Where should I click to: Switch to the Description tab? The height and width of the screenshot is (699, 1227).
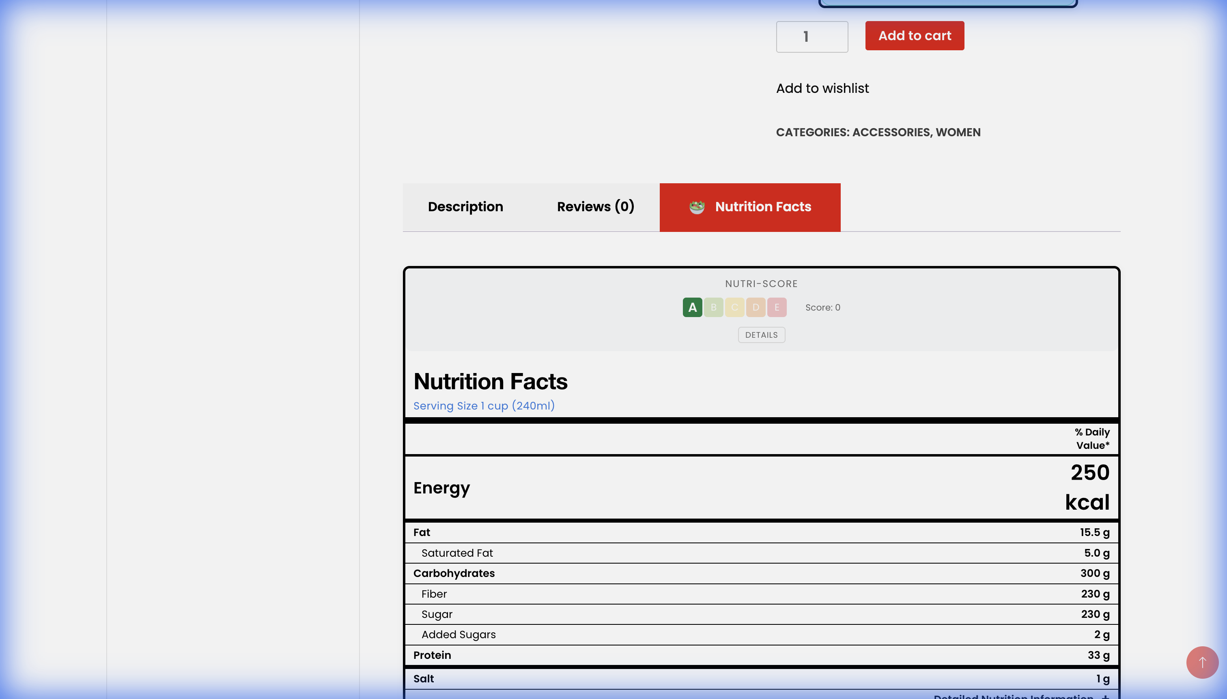[465, 207]
